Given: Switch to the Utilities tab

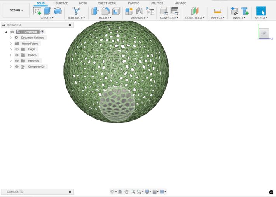Looking at the screenshot, I should pos(157,3).
